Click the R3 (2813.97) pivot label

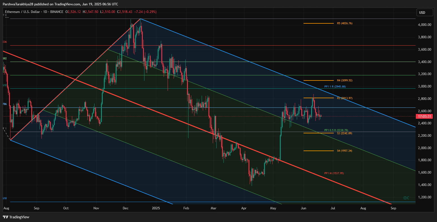(344, 98)
